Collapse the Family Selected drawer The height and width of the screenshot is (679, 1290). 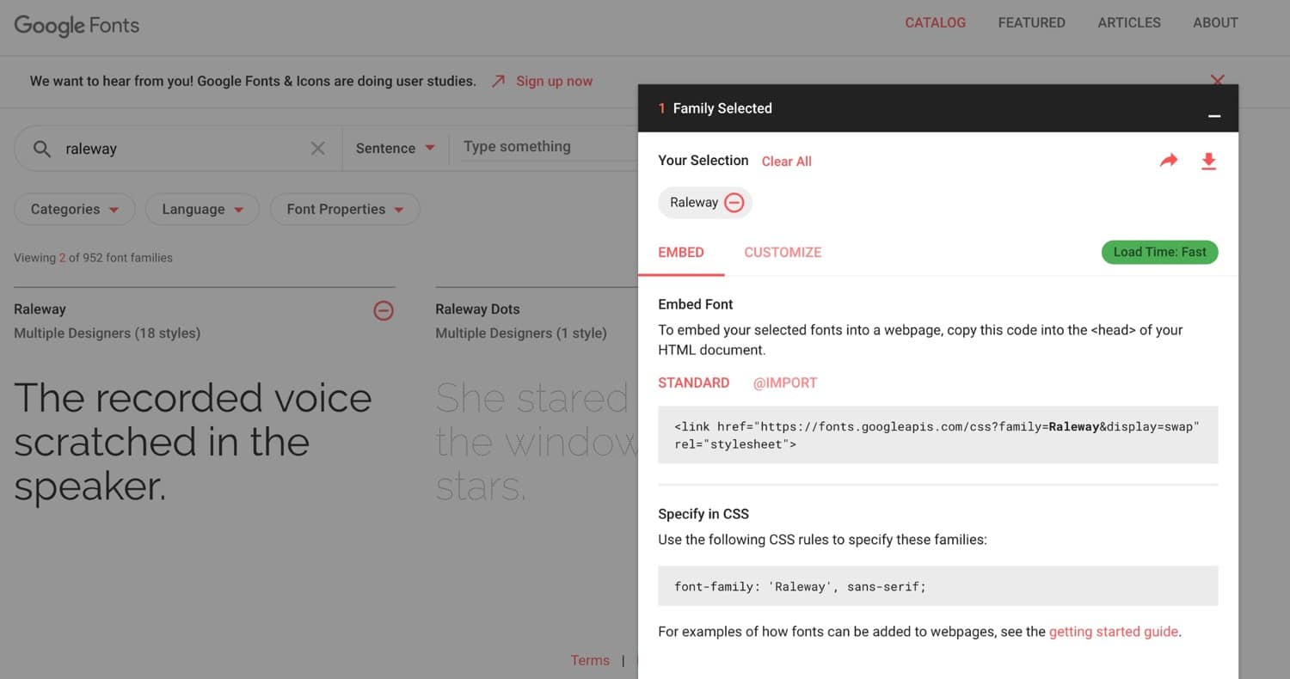click(x=1213, y=116)
